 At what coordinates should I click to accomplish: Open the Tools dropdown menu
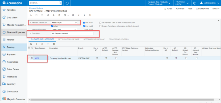click(x=216, y=9)
